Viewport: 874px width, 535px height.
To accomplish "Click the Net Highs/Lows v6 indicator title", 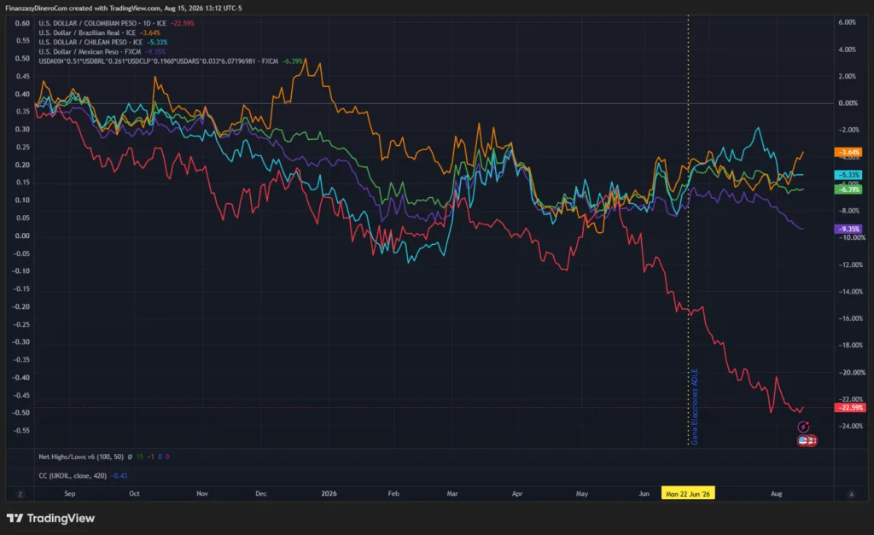I will [81, 457].
